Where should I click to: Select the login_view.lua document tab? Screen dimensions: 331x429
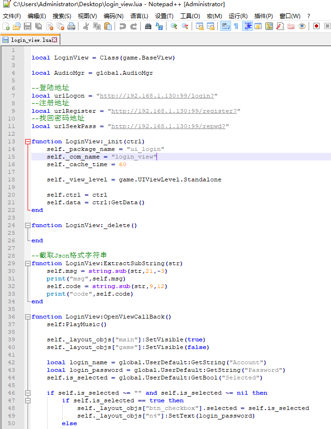[x=29, y=40]
